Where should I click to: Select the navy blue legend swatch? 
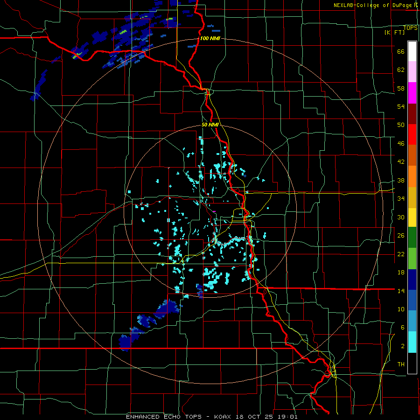[x=412, y=280]
